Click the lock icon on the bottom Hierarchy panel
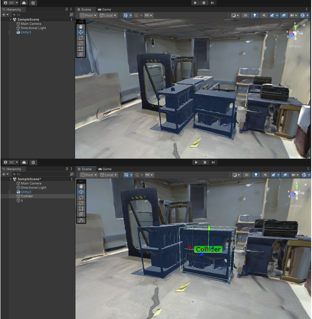 click(67, 169)
